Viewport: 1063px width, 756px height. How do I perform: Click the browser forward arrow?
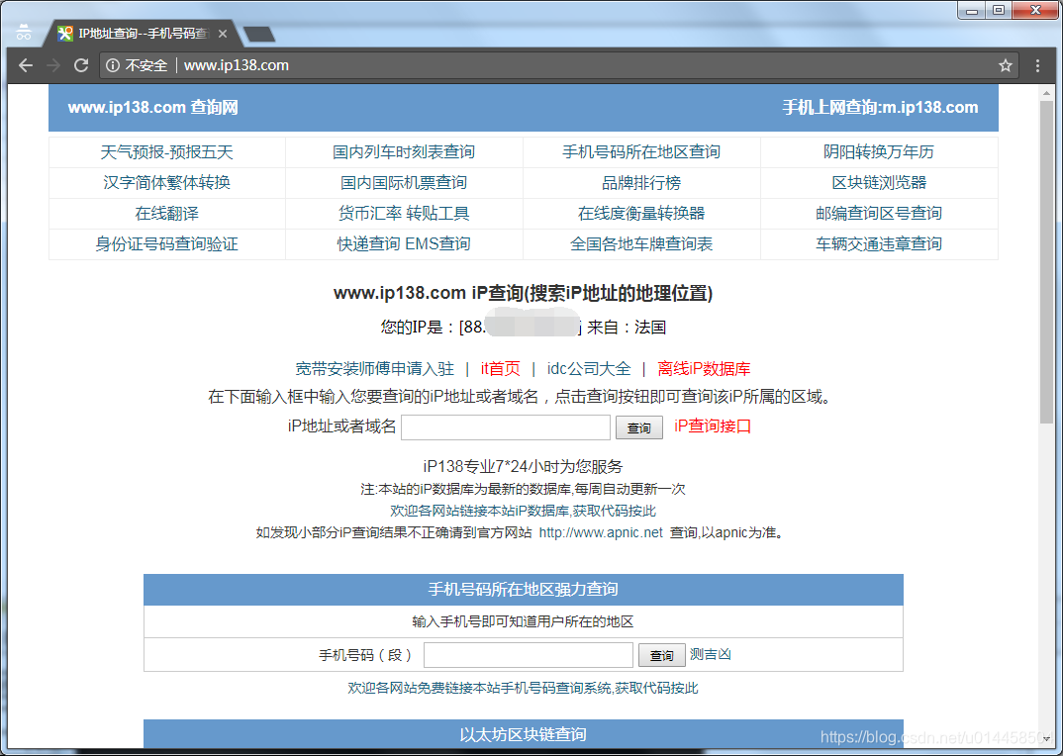53,65
